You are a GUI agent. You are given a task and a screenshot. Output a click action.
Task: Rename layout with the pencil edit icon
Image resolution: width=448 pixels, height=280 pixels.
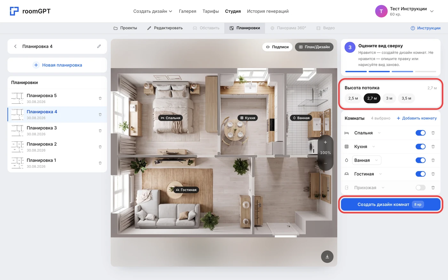[x=99, y=46]
